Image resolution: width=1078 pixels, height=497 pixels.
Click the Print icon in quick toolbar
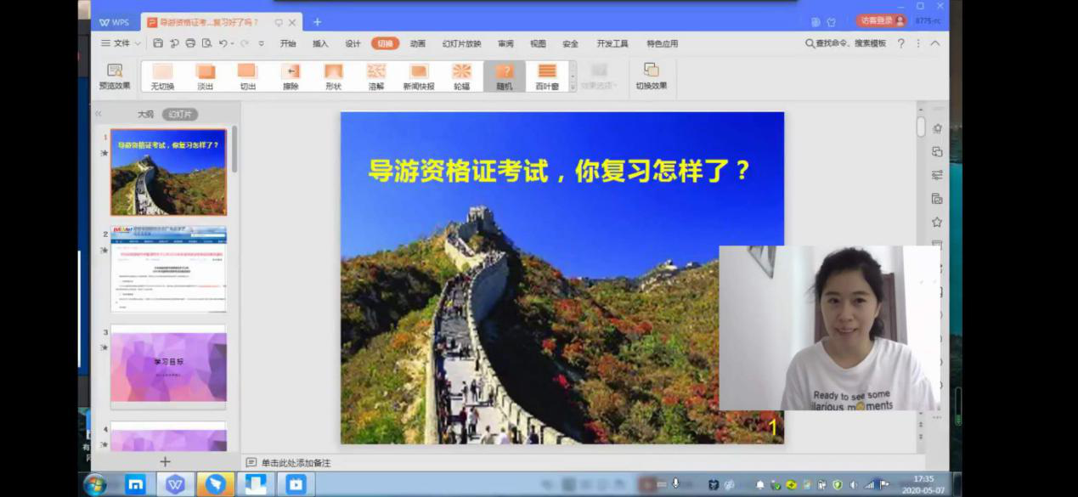click(190, 43)
